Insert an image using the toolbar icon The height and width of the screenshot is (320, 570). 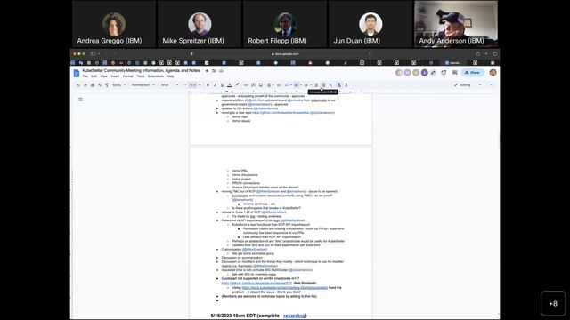[x=261, y=85]
